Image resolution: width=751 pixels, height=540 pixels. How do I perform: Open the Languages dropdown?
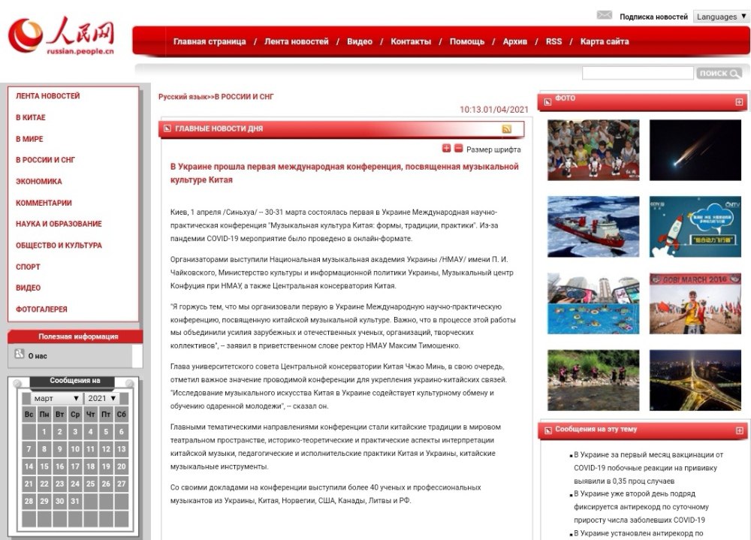point(721,17)
